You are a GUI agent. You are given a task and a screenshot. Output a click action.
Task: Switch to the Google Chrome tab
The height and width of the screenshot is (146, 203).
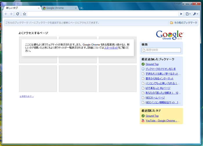click(x=60, y=8)
